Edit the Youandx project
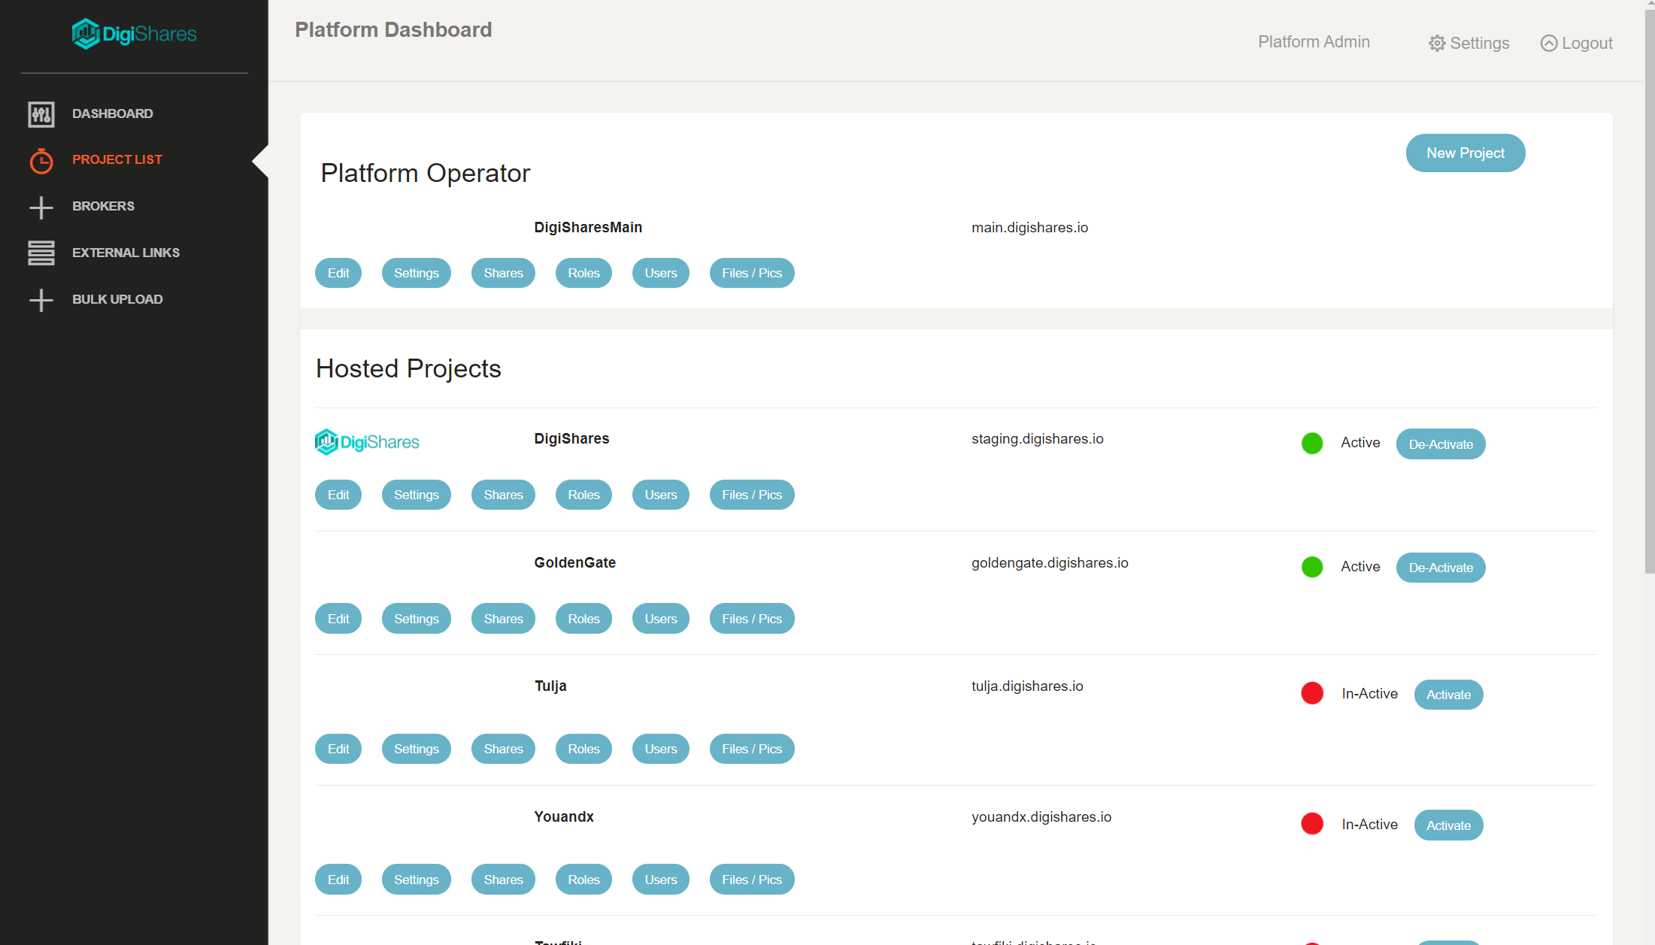 [x=338, y=880]
